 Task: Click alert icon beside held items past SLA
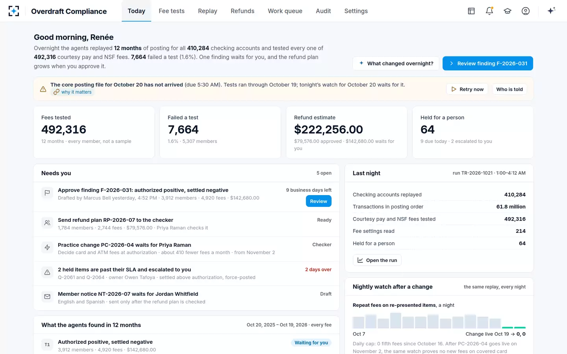[47, 272]
